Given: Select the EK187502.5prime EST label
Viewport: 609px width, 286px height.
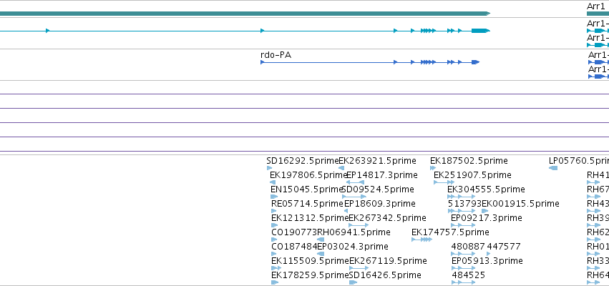Looking at the screenshot, I should [x=469, y=161].
